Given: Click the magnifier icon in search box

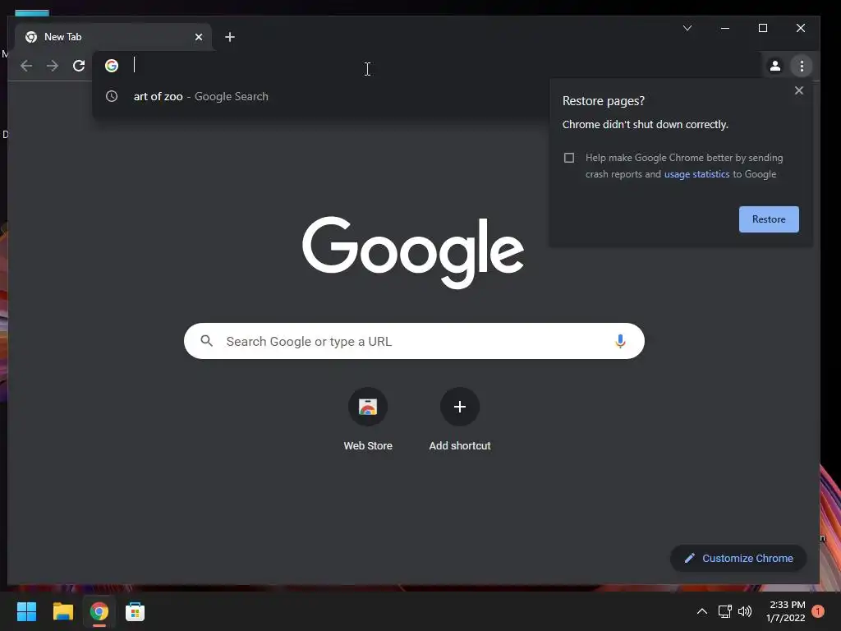Looking at the screenshot, I should click(206, 341).
